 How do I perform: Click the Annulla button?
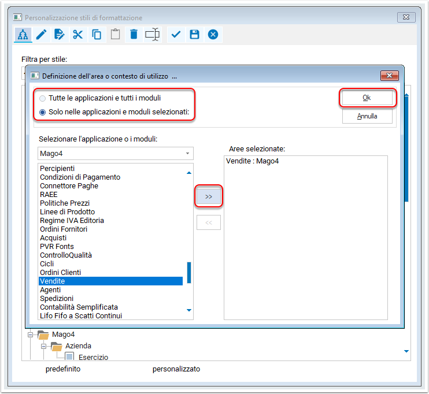pyautogui.click(x=367, y=116)
